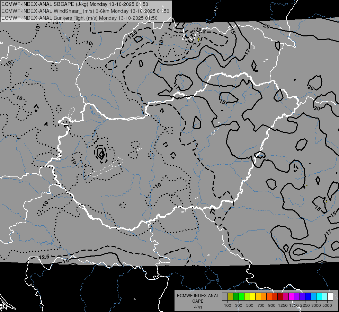
Task: Pick the dark green legend swatch
Action: click(236, 297)
